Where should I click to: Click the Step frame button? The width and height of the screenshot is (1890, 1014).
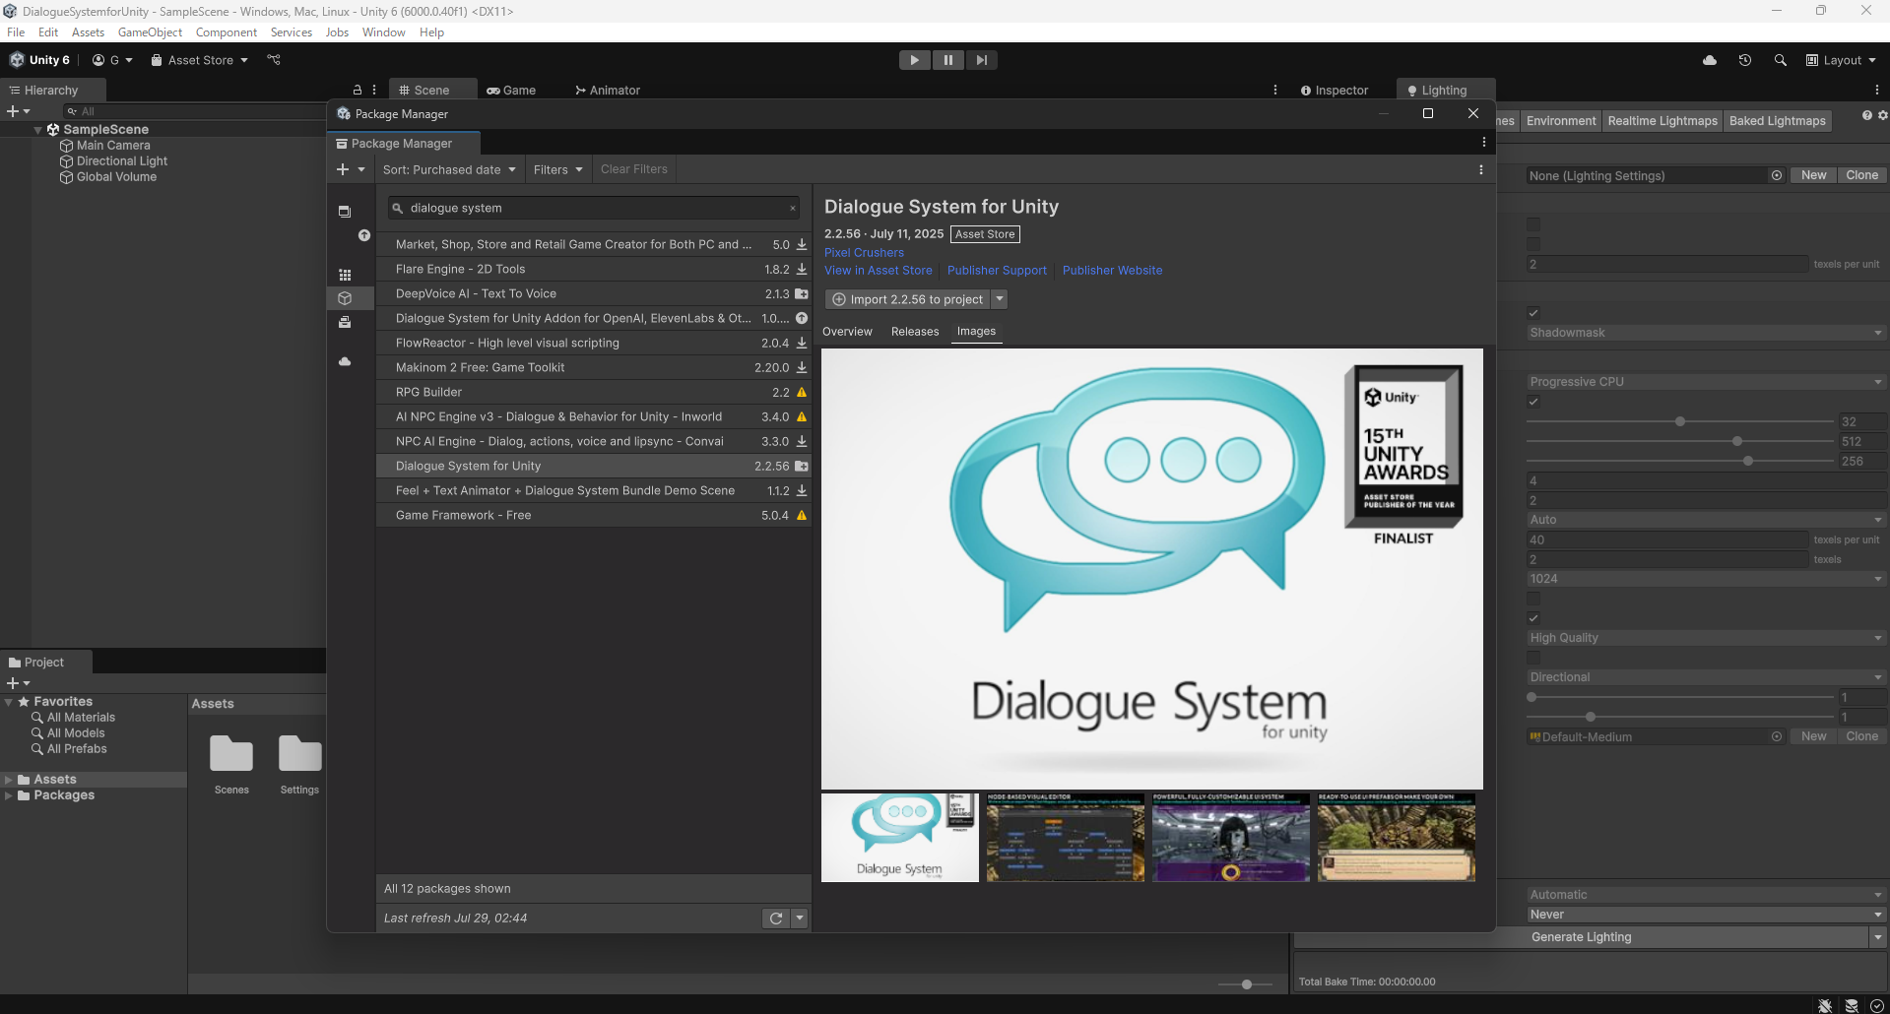[981, 60]
